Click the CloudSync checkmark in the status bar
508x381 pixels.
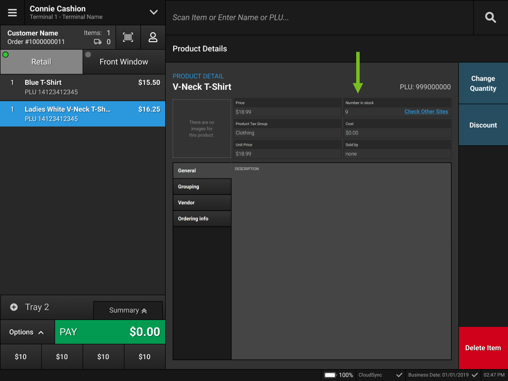[x=398, y=375]
